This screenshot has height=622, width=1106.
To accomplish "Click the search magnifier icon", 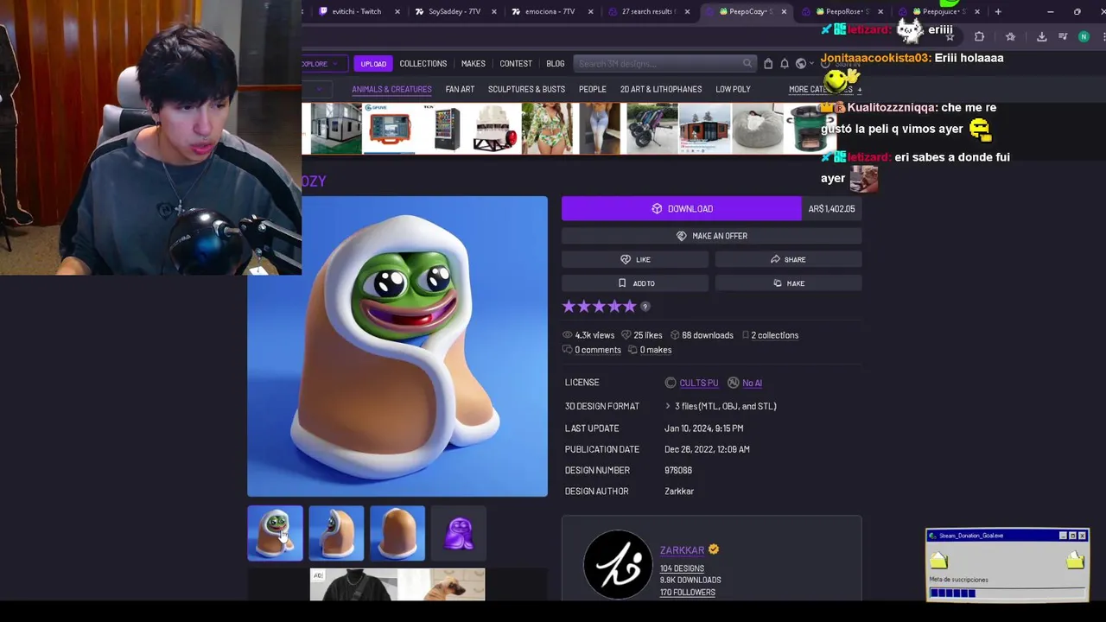I will (747, 63).
